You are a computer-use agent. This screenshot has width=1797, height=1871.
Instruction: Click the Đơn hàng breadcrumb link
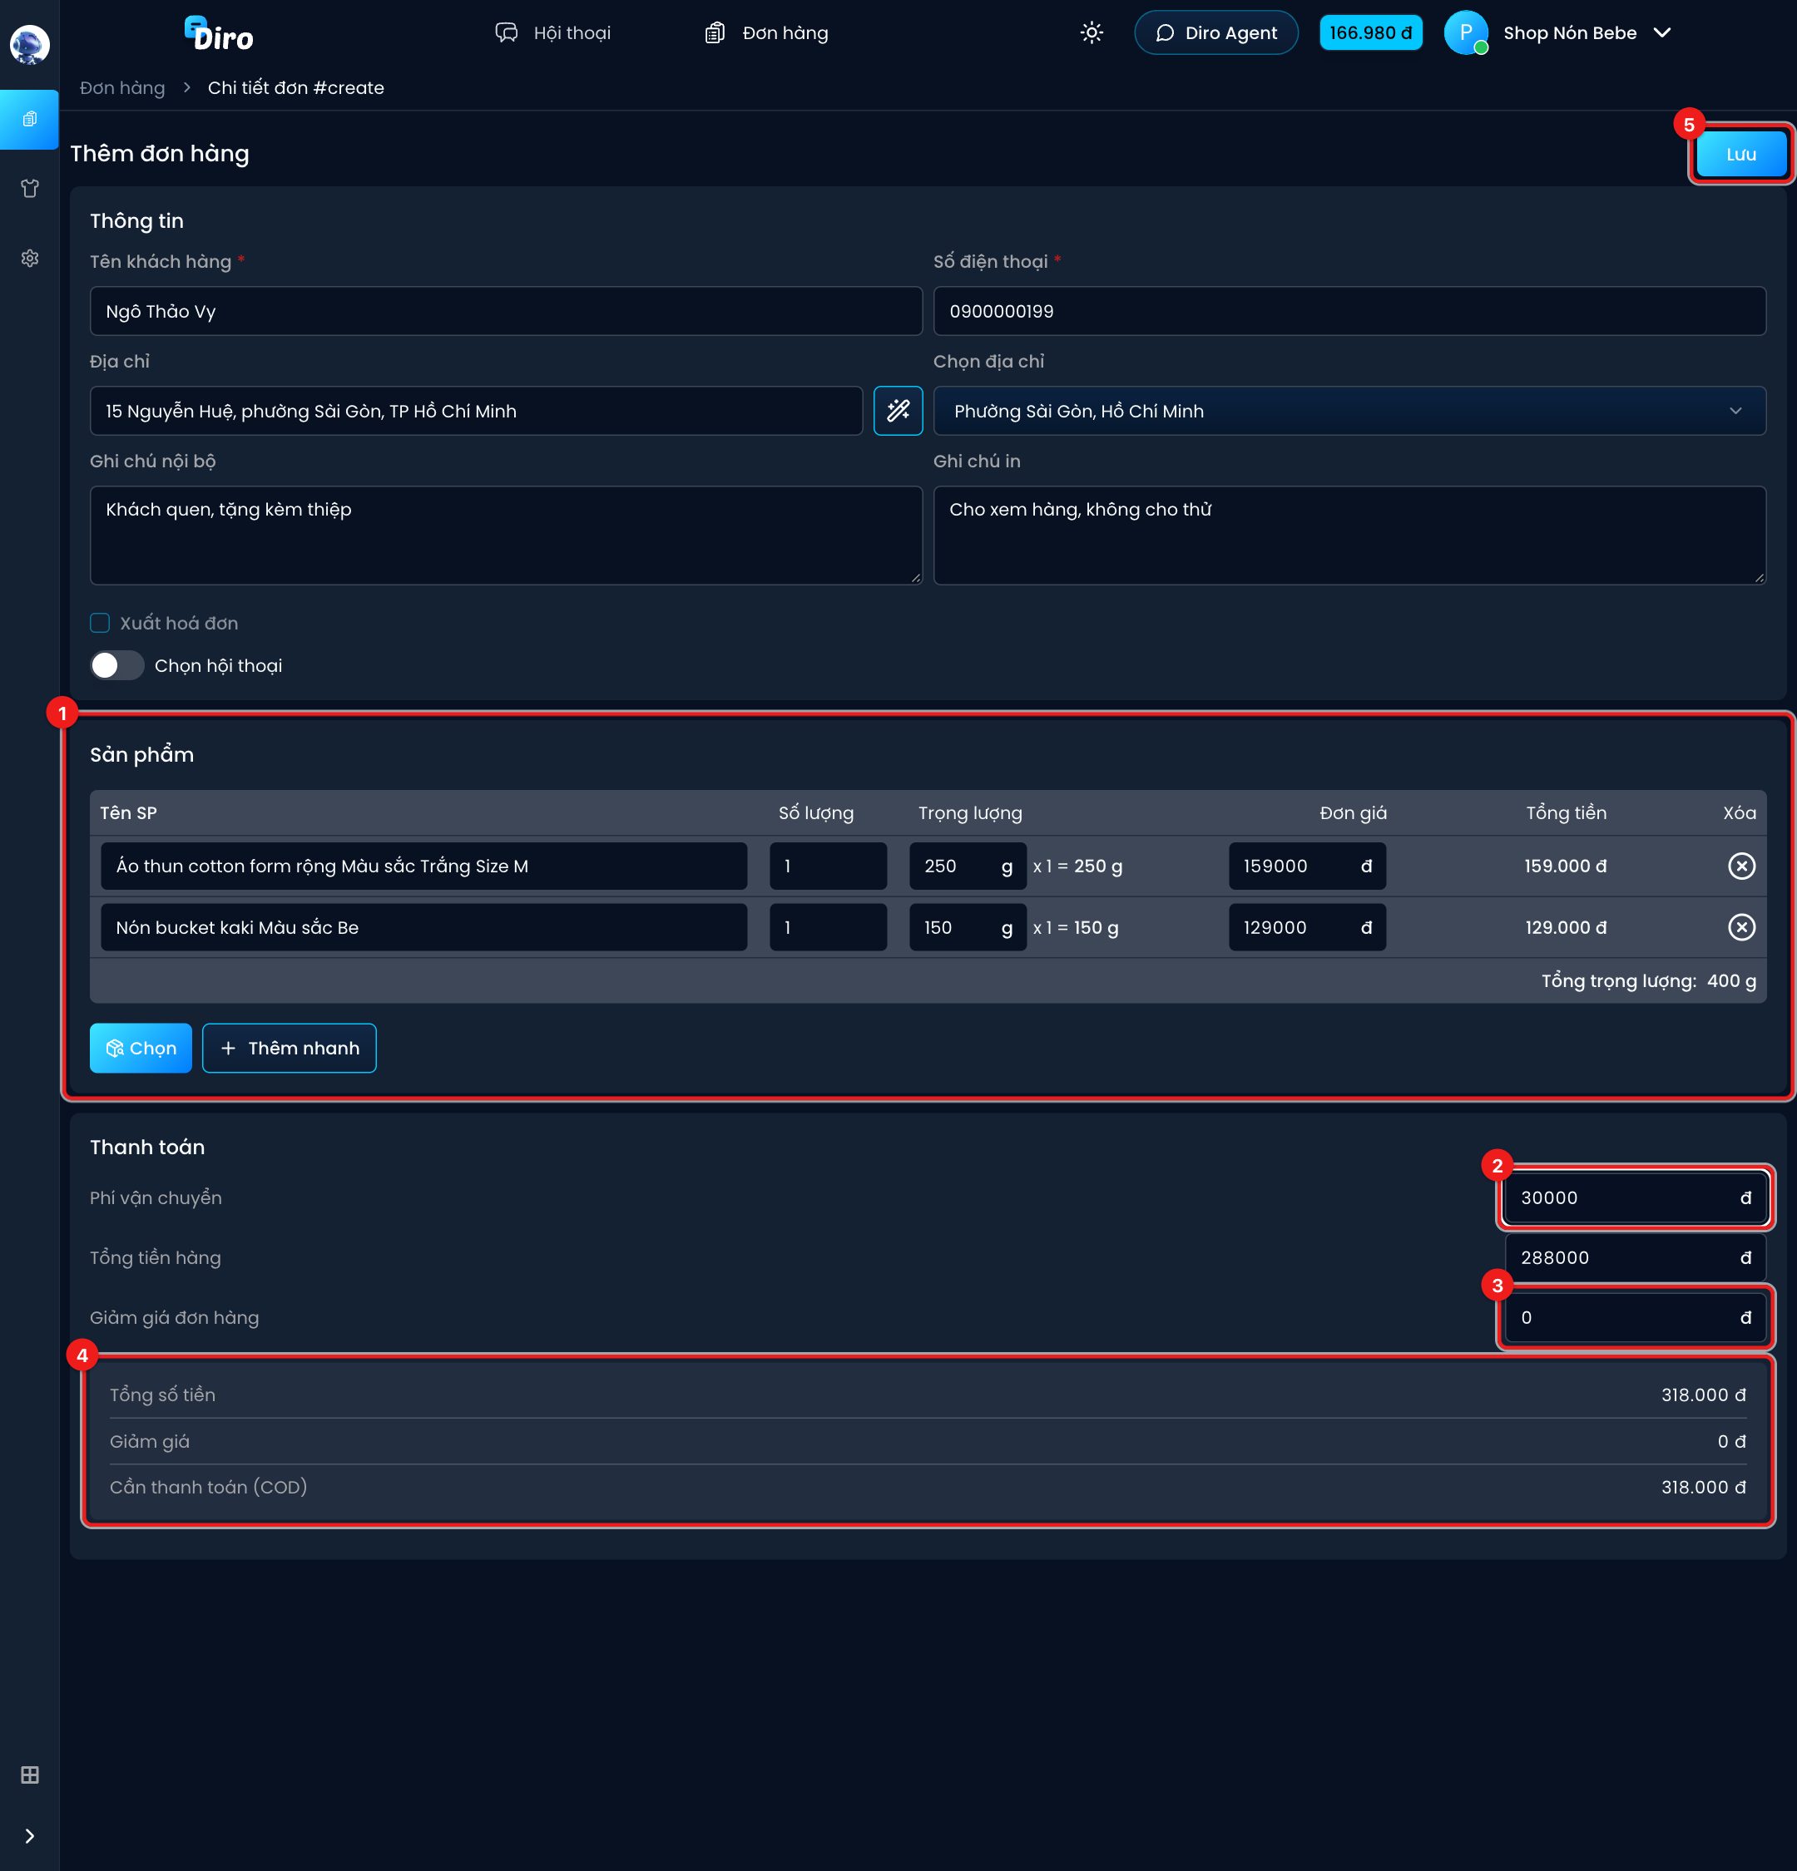122,88
